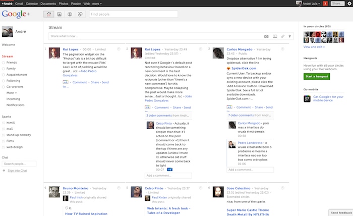353x216 pixels.
Task: Open Gmail from the top bar
Action: coord(19,4)
